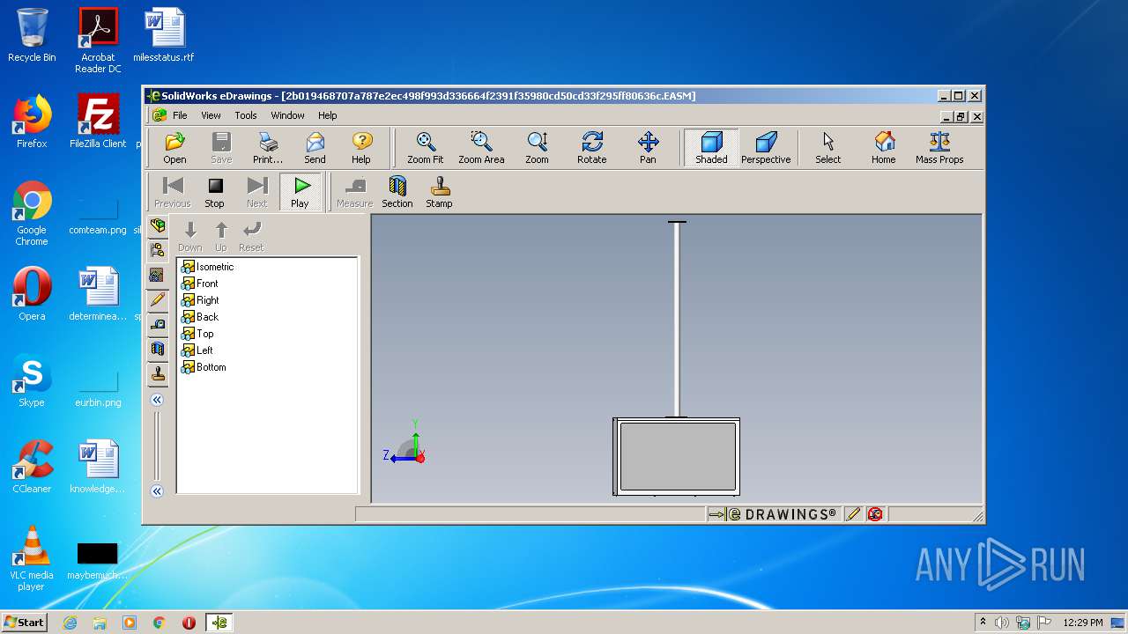The height and width of the screenshot is (634, 1128).
Task: Advance to Next animation view
Action: 256,192
